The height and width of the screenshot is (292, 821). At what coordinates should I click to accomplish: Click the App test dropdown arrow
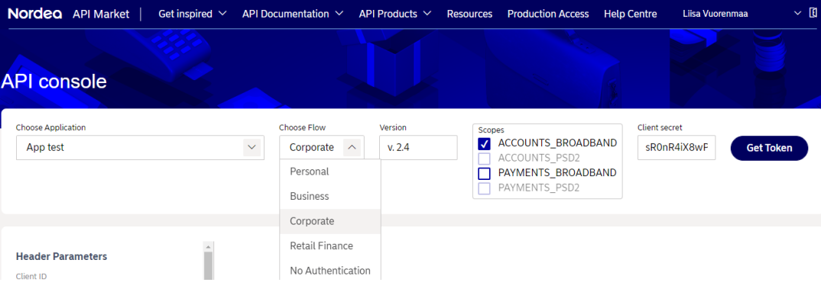(x=251, y=148)
